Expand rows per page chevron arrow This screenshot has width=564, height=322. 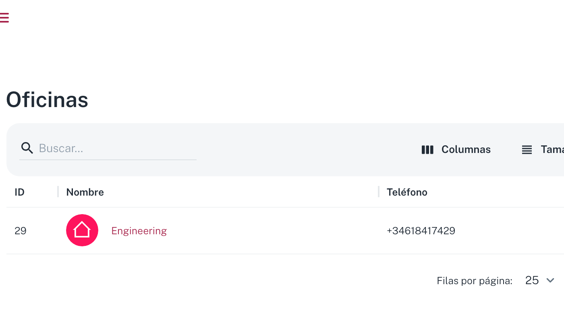[550, 280]
